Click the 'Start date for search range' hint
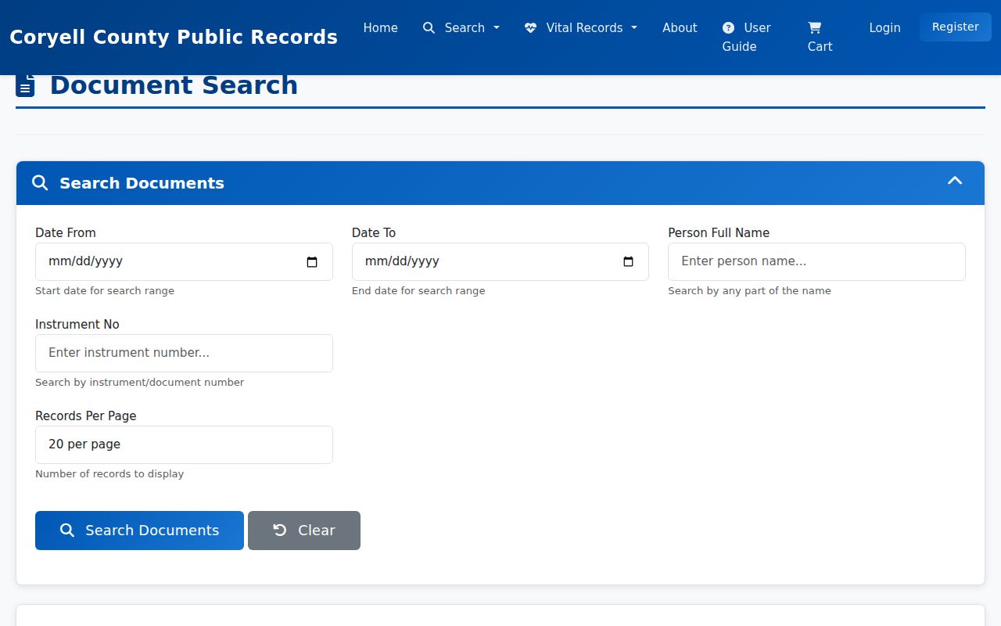This screenshot has width=1001, height=626. [x=105, y=291]
